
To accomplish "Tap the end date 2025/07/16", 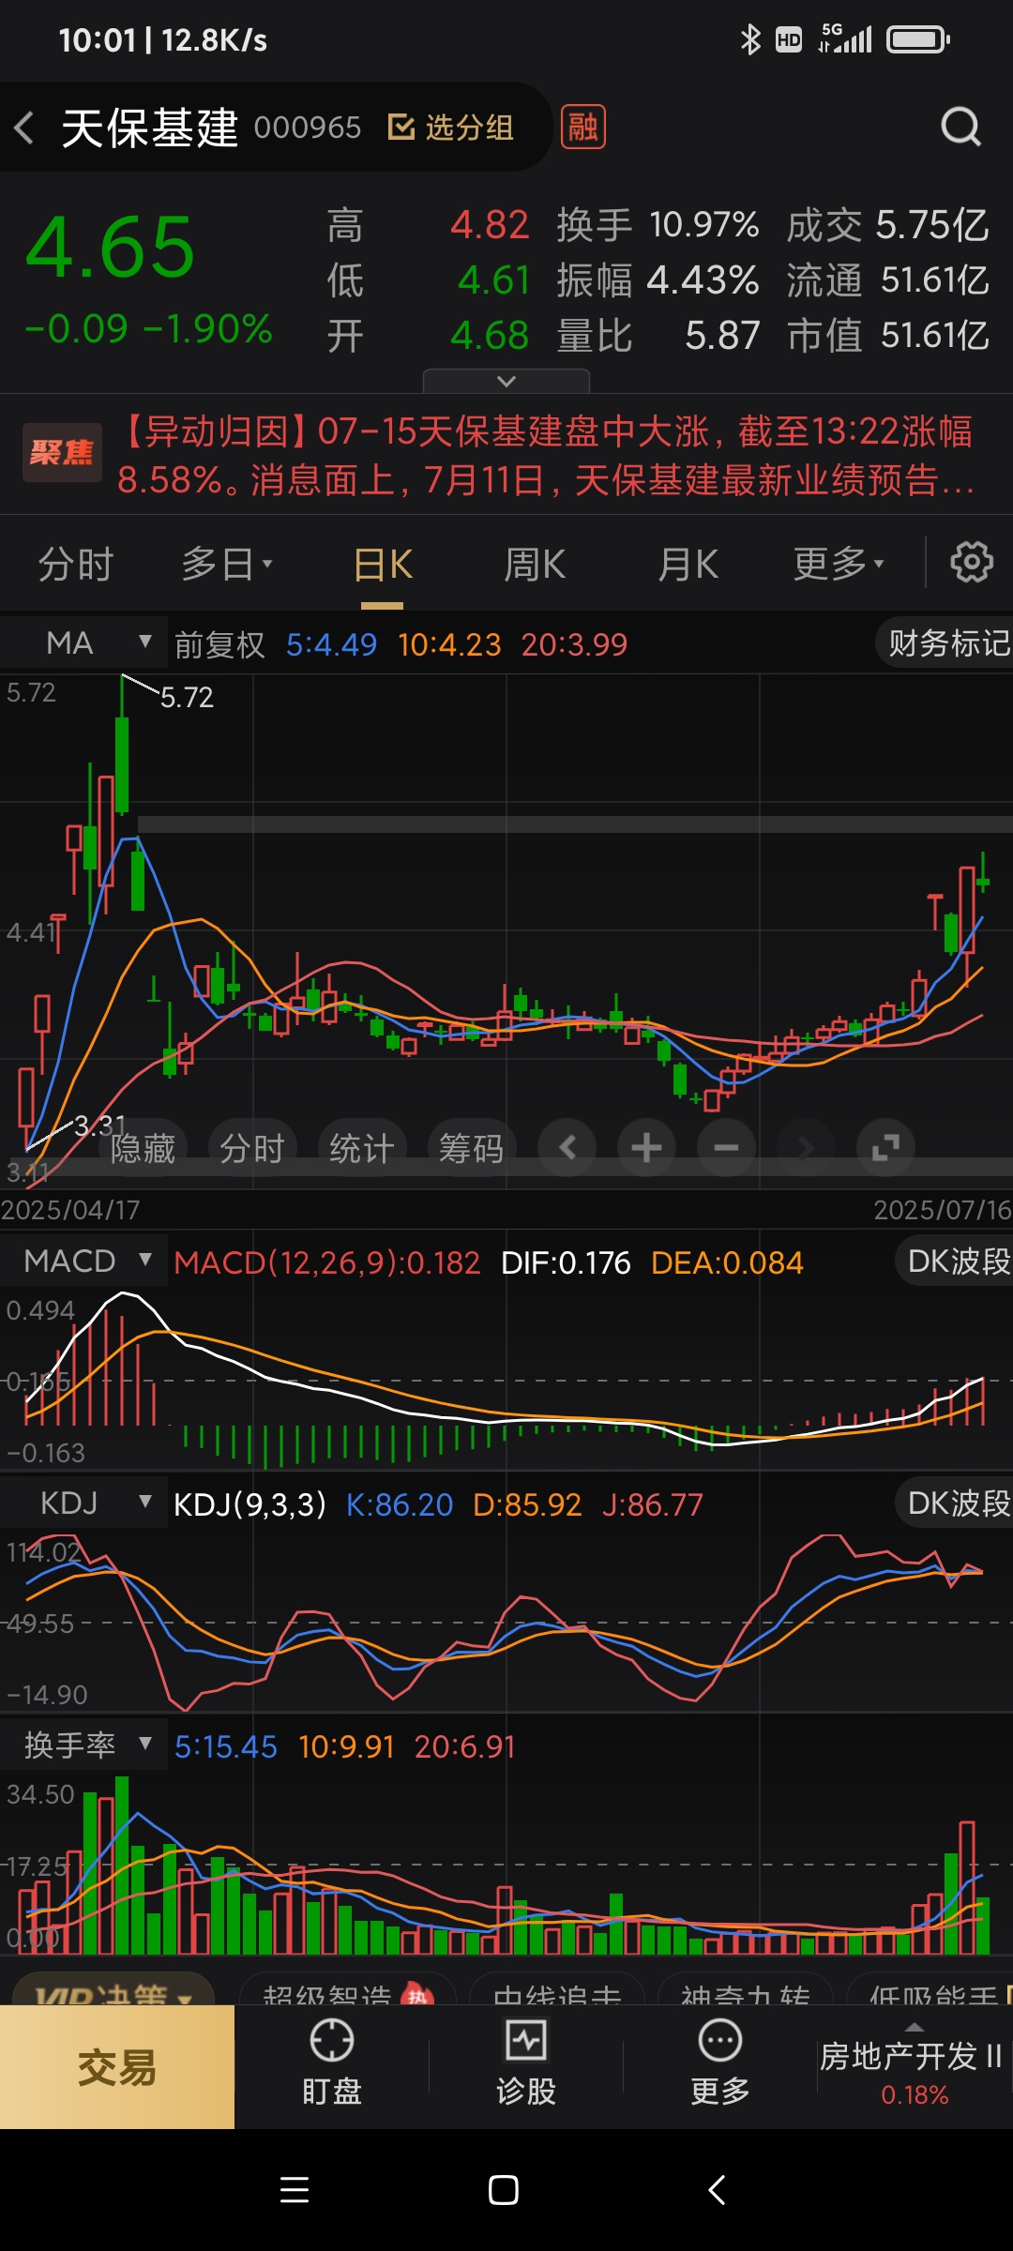I will click(x=943, y=1210).
